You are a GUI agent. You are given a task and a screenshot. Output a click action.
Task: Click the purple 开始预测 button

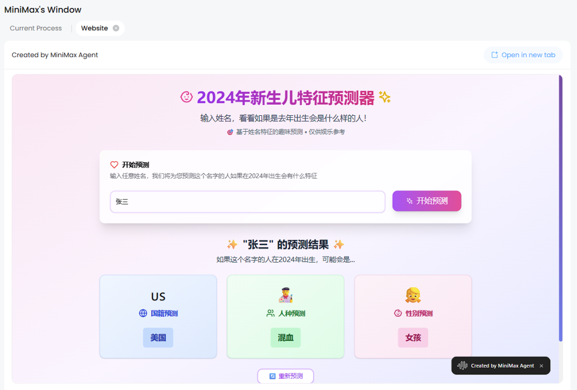pyautogui.click(x=426, y=201)
